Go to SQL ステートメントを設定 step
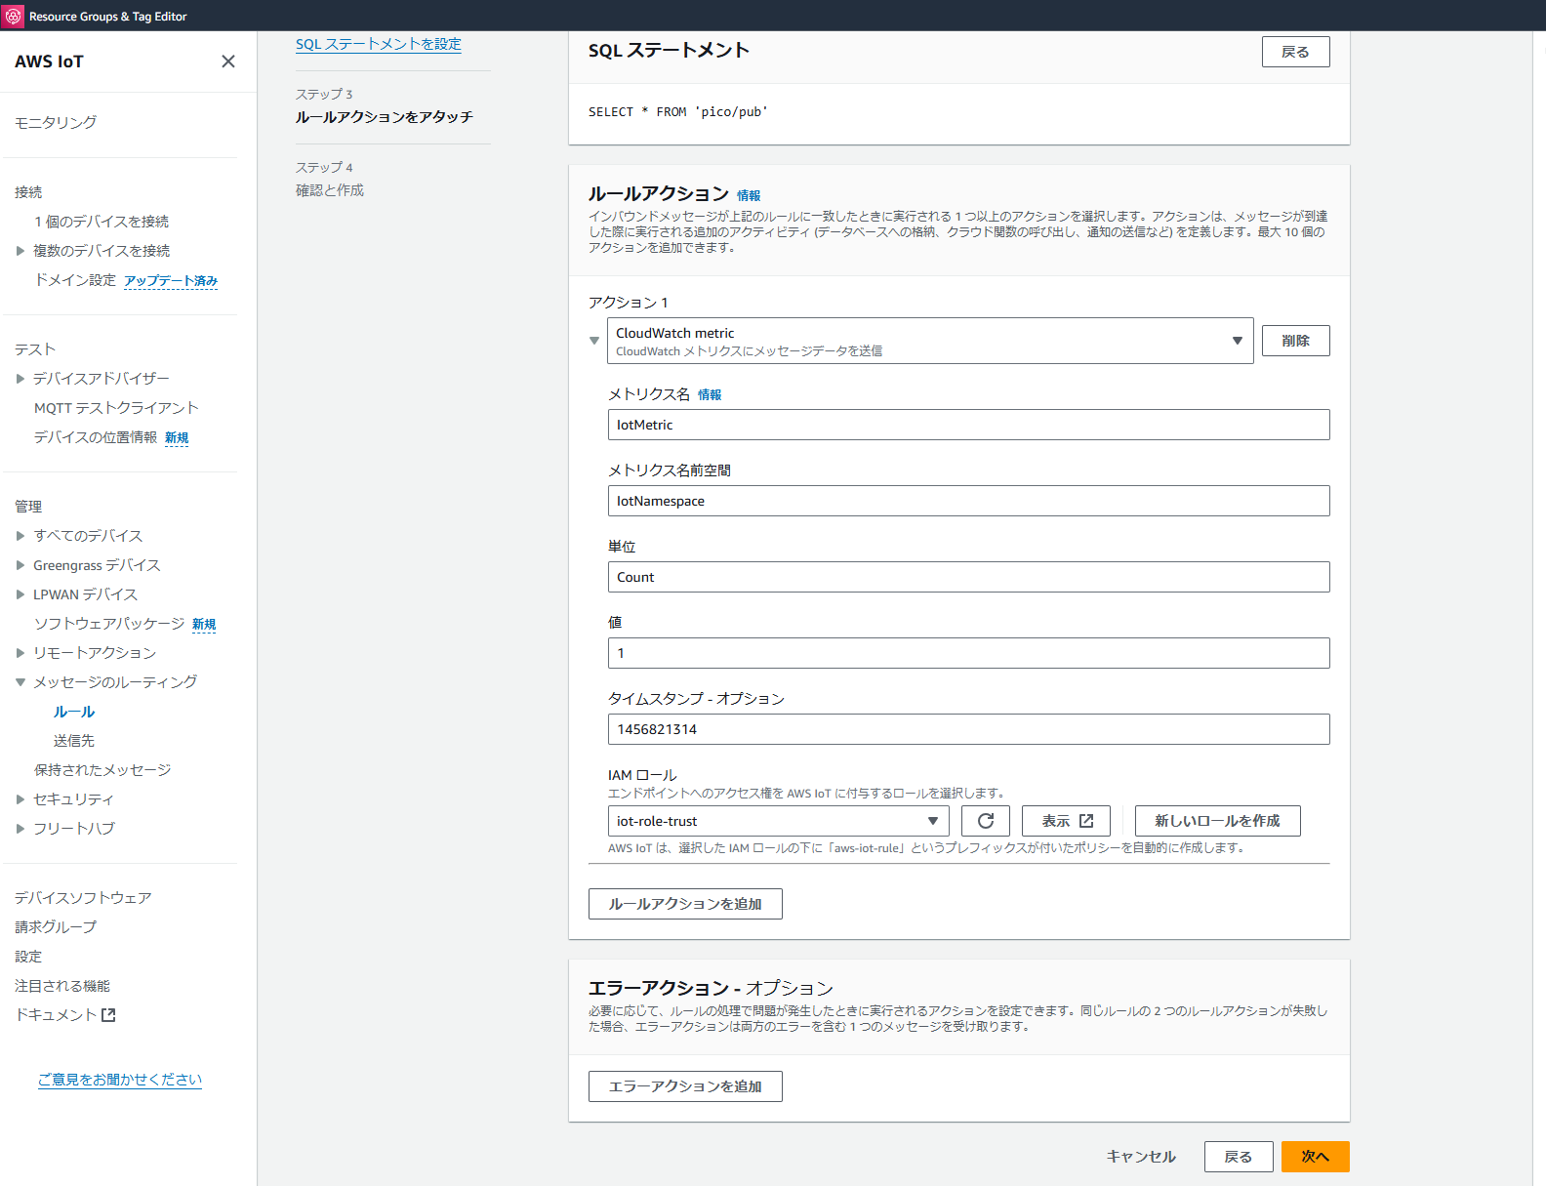This screenshot has width=1546, height=1186. coord(379,44)
